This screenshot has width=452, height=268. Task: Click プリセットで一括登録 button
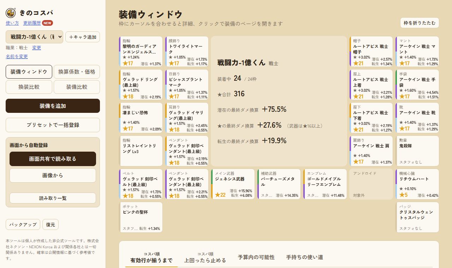(x=53, y=125)
